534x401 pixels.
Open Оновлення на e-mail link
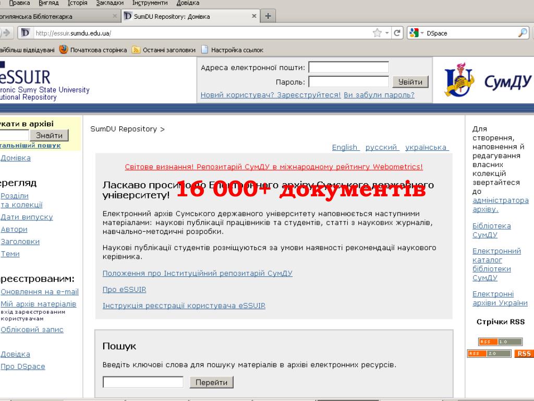tap(39, 291)
